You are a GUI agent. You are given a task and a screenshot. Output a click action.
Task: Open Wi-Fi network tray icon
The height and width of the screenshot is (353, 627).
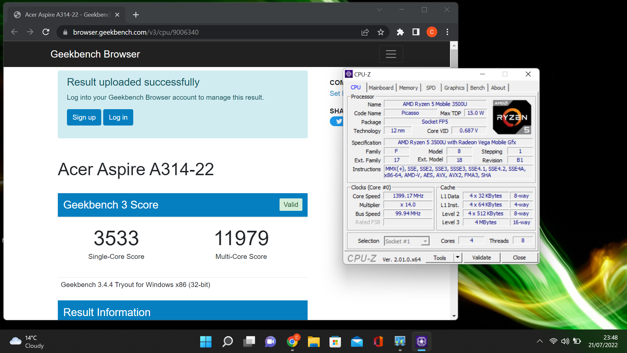coord(553,341)
